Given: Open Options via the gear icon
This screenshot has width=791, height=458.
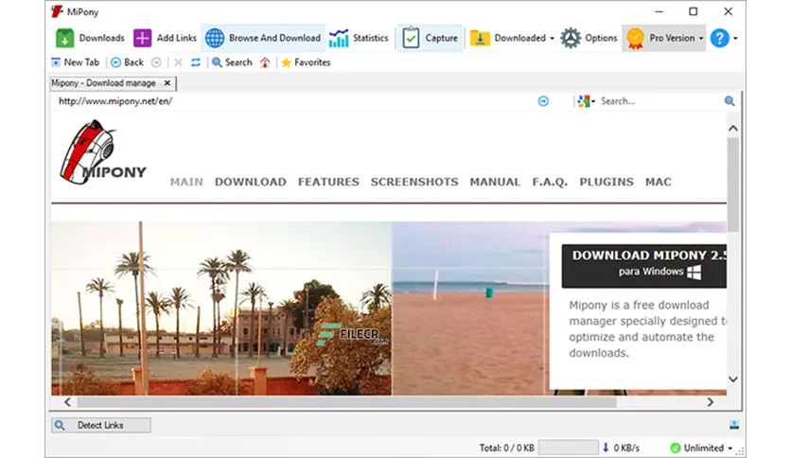Looking at the screenshot, I should (x=571, y=38).
